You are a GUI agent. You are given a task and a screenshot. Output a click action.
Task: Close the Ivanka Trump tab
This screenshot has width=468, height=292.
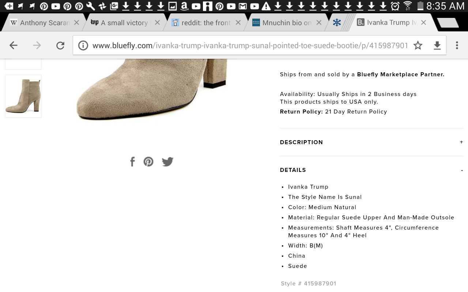423,23
